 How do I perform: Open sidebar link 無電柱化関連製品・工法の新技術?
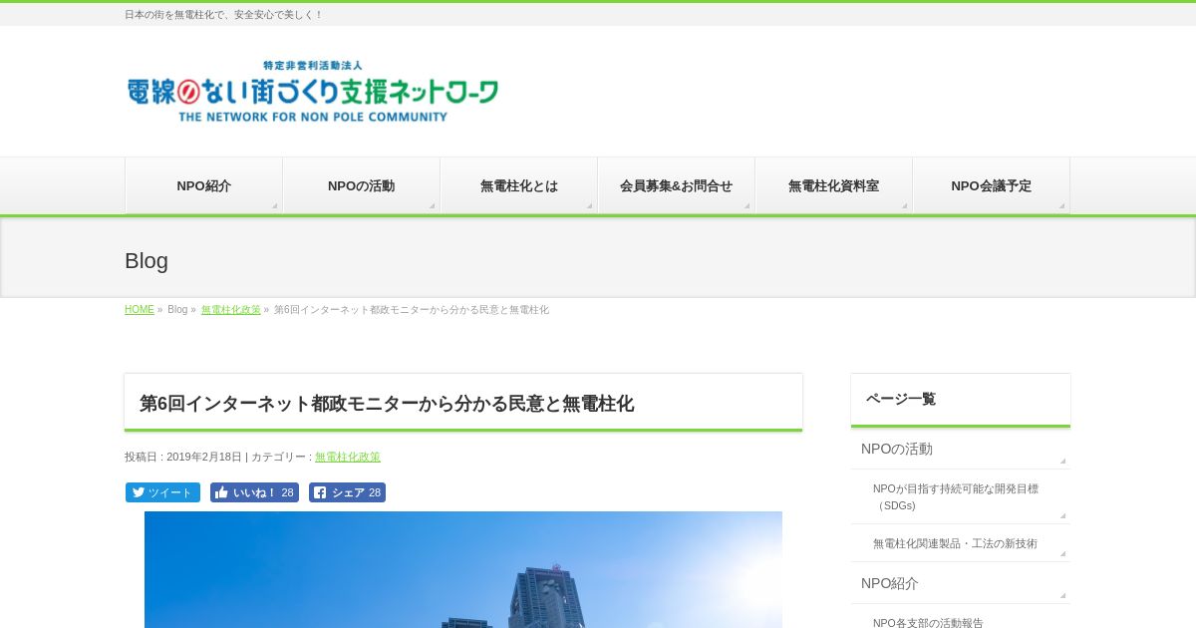pyautogui.click(x=961, y=543)
